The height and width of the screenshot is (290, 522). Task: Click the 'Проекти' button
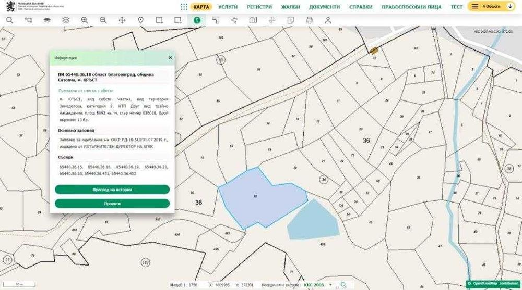pos(112,204)
